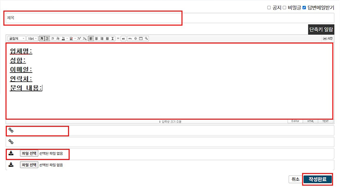Image resolution: width=340 pixels, height=187 pixels.
Task: Submit the post with 작성완료 button
Action: point(317,179)
